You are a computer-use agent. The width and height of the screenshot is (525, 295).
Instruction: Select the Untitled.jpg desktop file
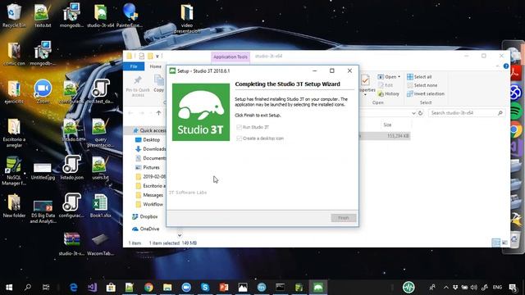[x=43, y=171]
